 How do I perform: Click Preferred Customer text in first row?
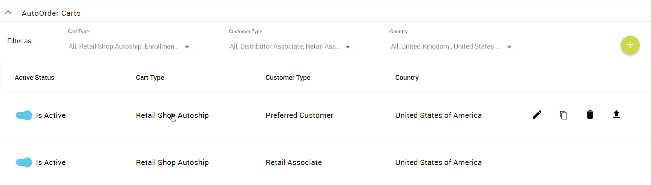(299, 115)
